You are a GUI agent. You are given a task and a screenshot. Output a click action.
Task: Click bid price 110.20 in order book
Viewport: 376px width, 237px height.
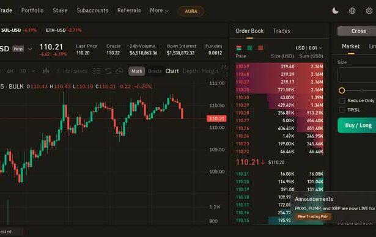pos(243,181)
